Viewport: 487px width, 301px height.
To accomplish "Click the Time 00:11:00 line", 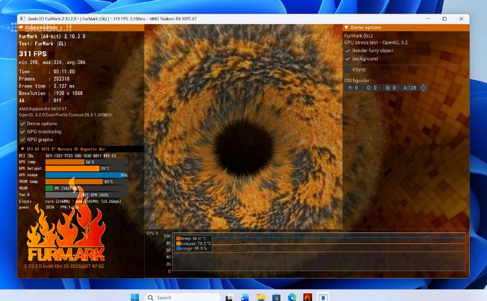I will click(x=47, y=71).
